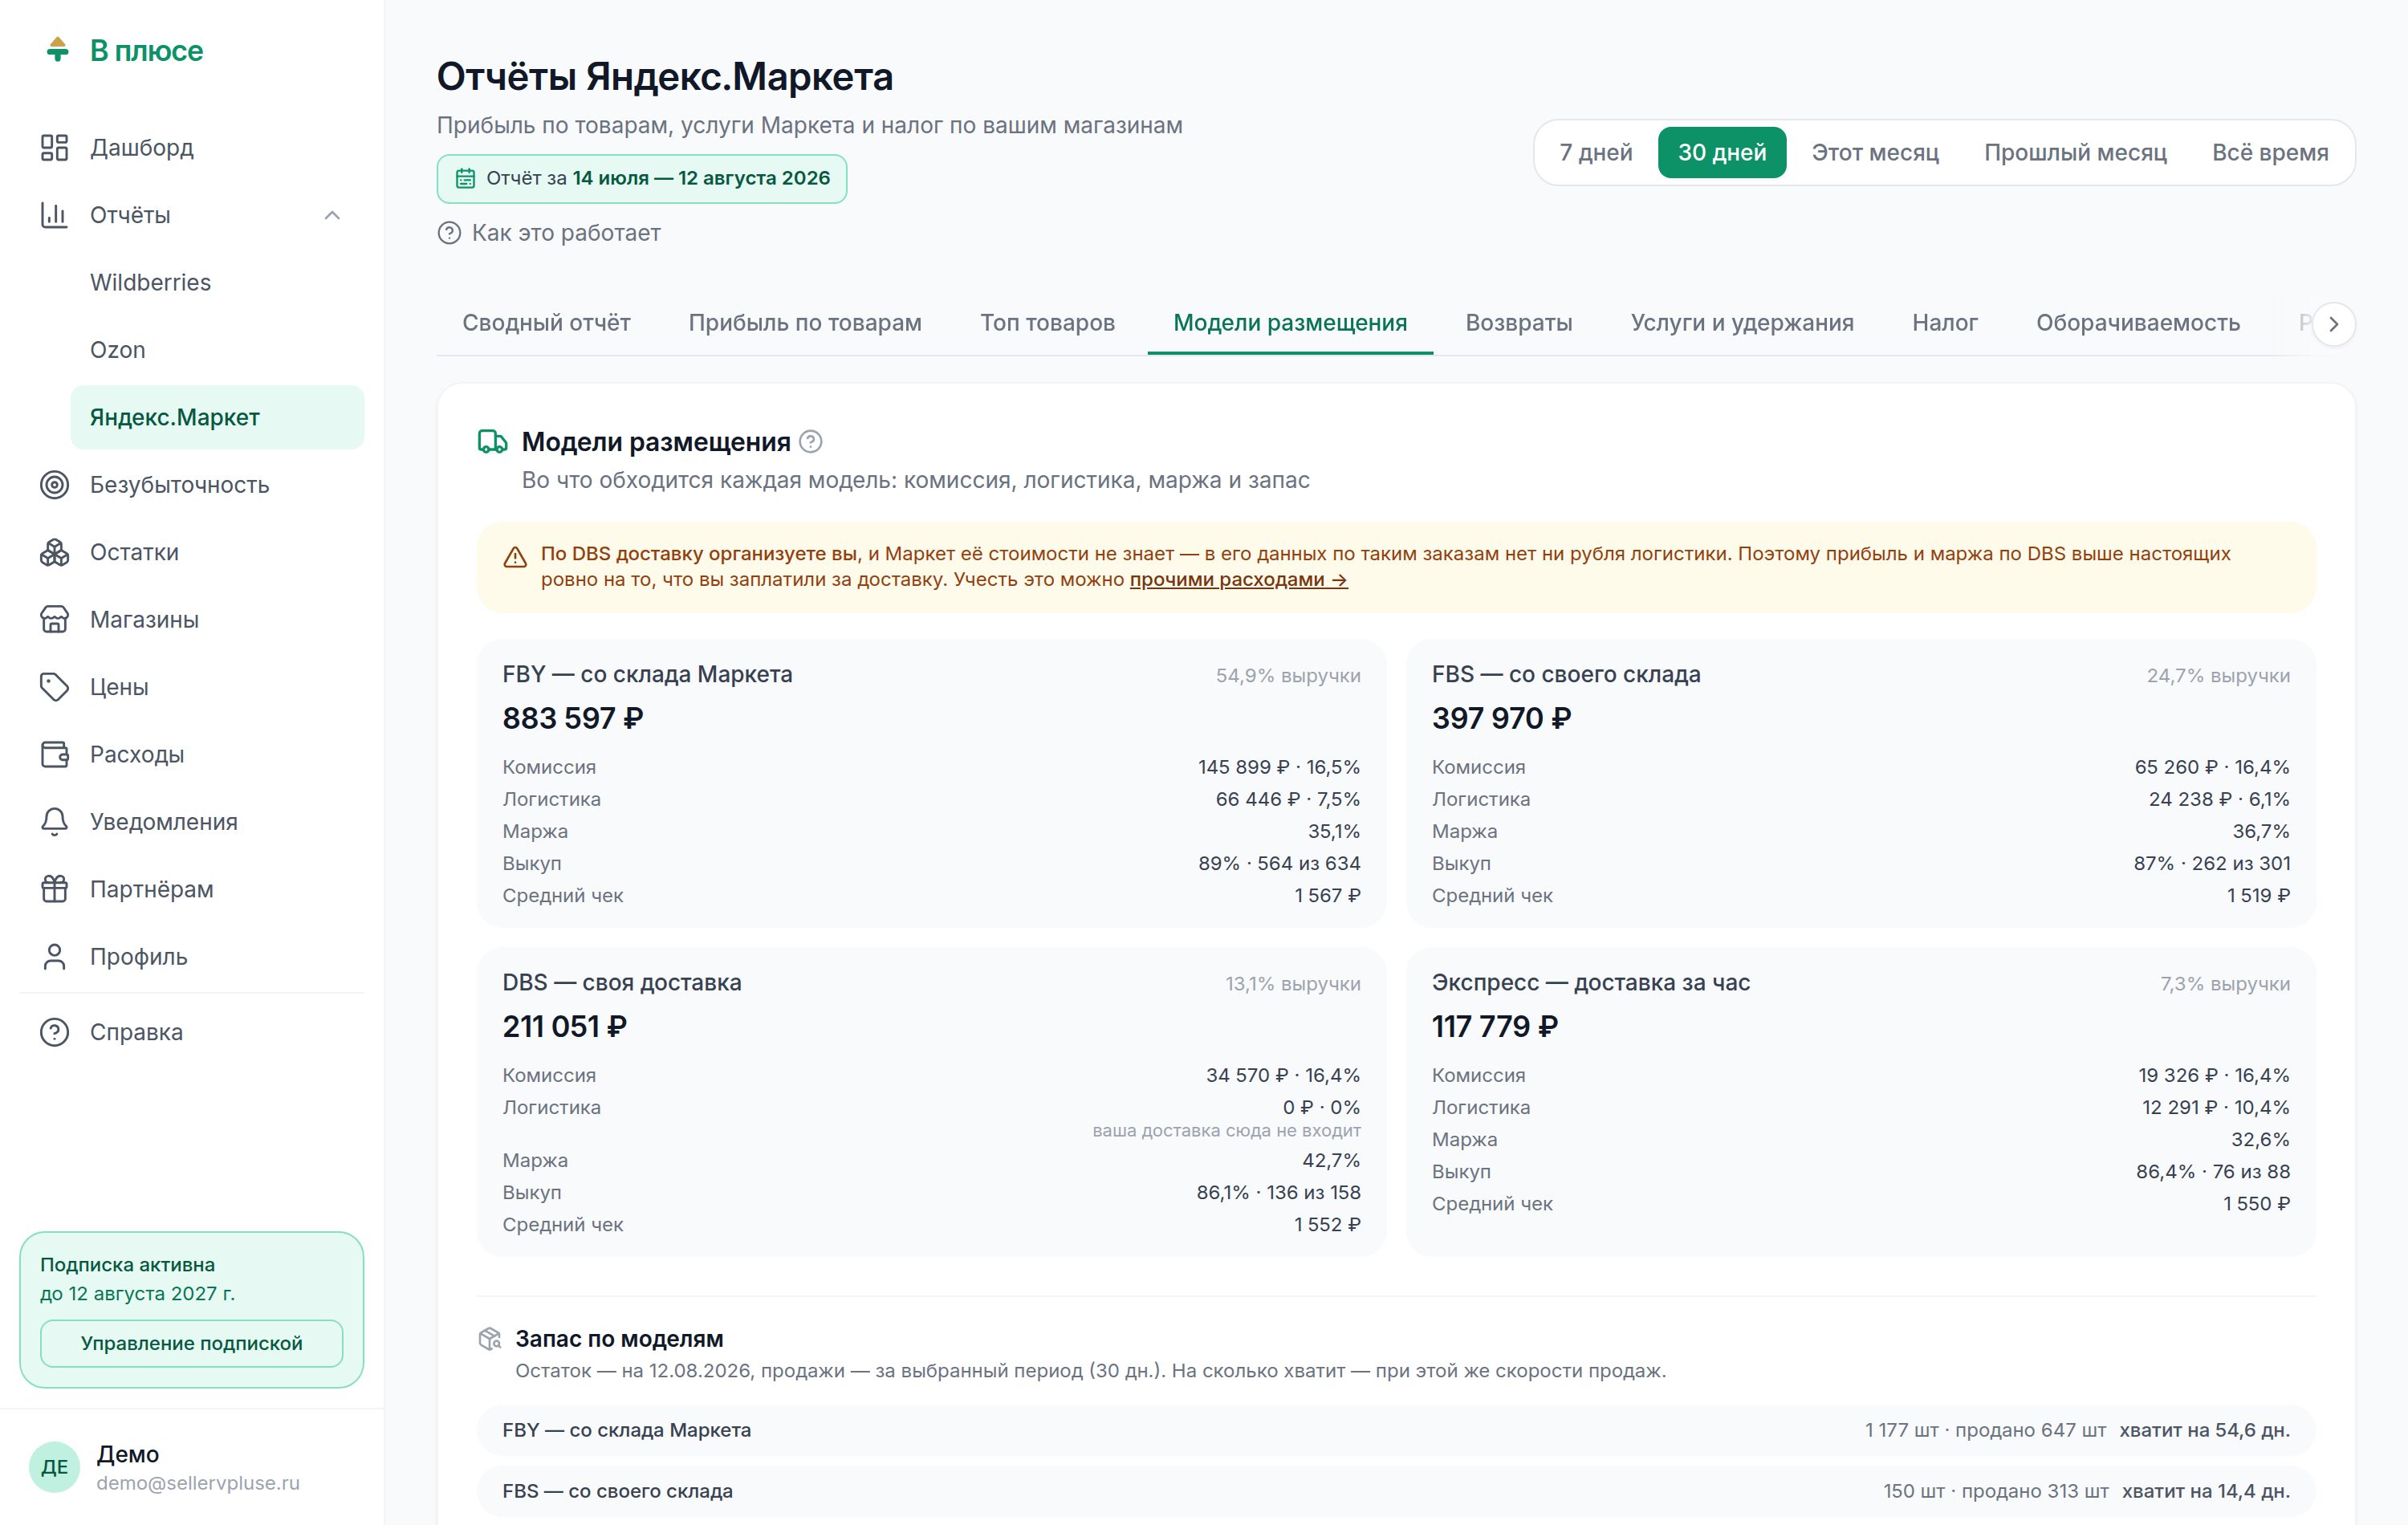
Task: Click the В плюсе brand name
Action: click(147, 50)
